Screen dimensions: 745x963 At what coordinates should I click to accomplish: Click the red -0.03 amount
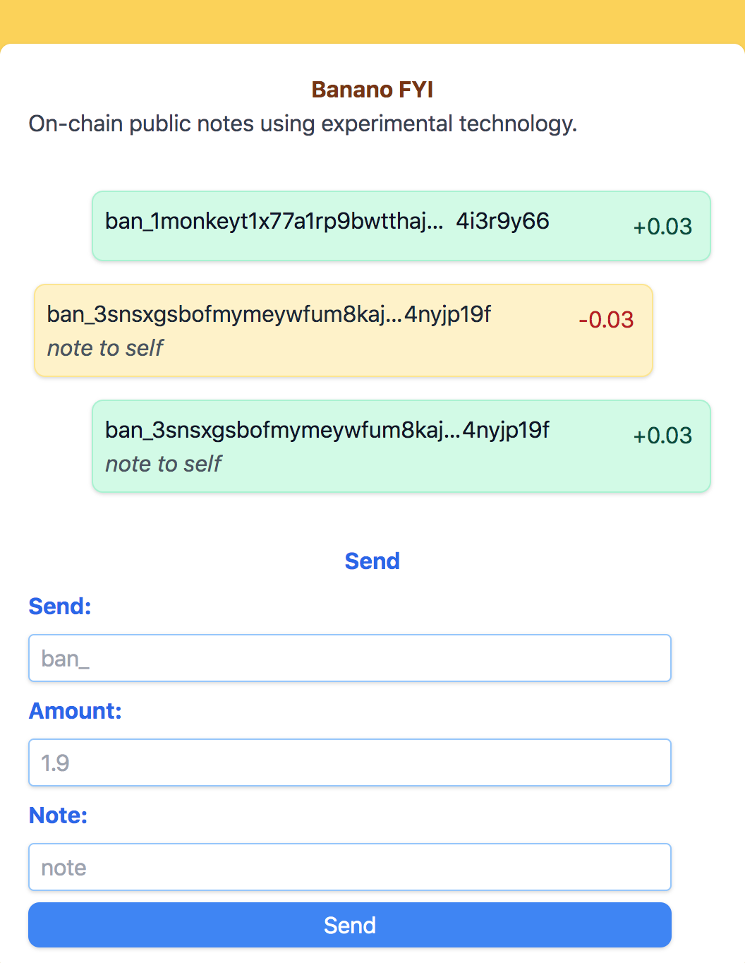pyautogui.click(x=606, y=320)
